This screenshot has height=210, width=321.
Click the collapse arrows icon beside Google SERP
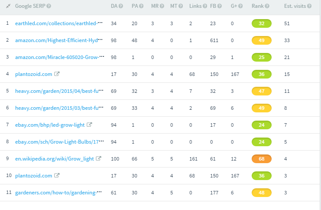pos(8,6)
